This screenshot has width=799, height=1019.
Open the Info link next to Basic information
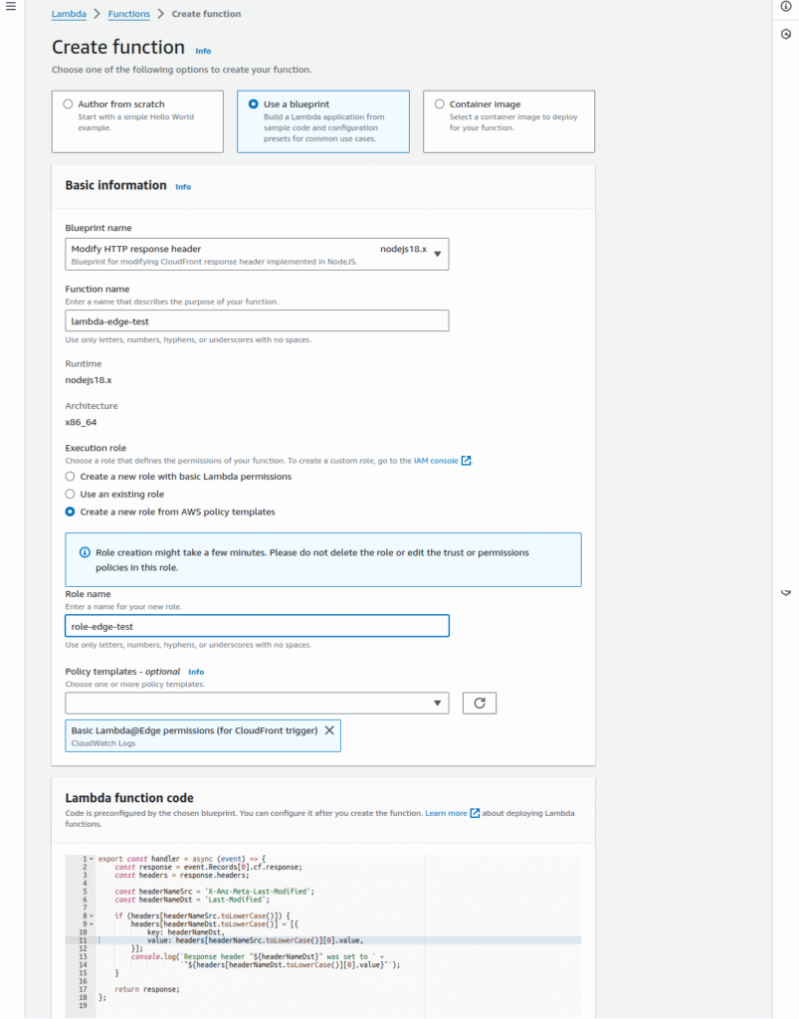183,186
